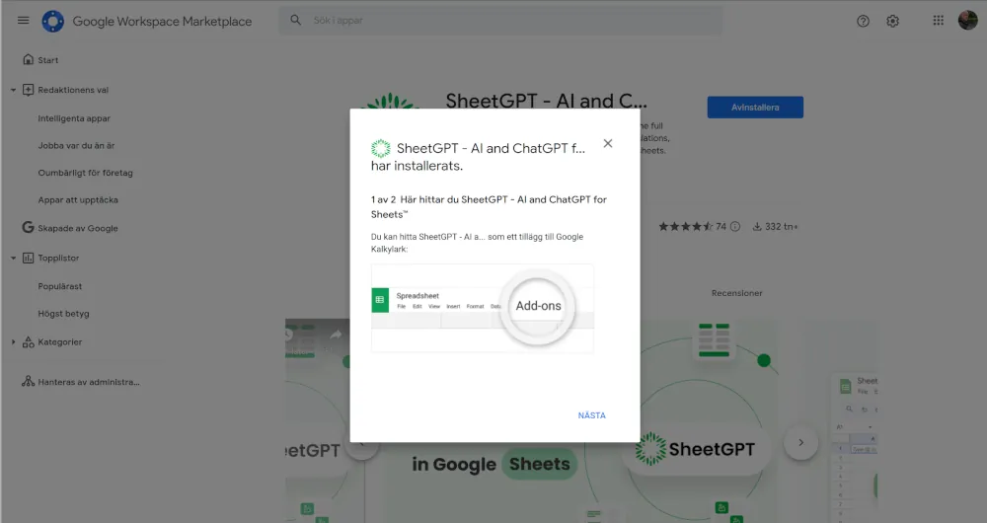
Task: Open Intelligenta appar category
Action: tap(74, 118)
